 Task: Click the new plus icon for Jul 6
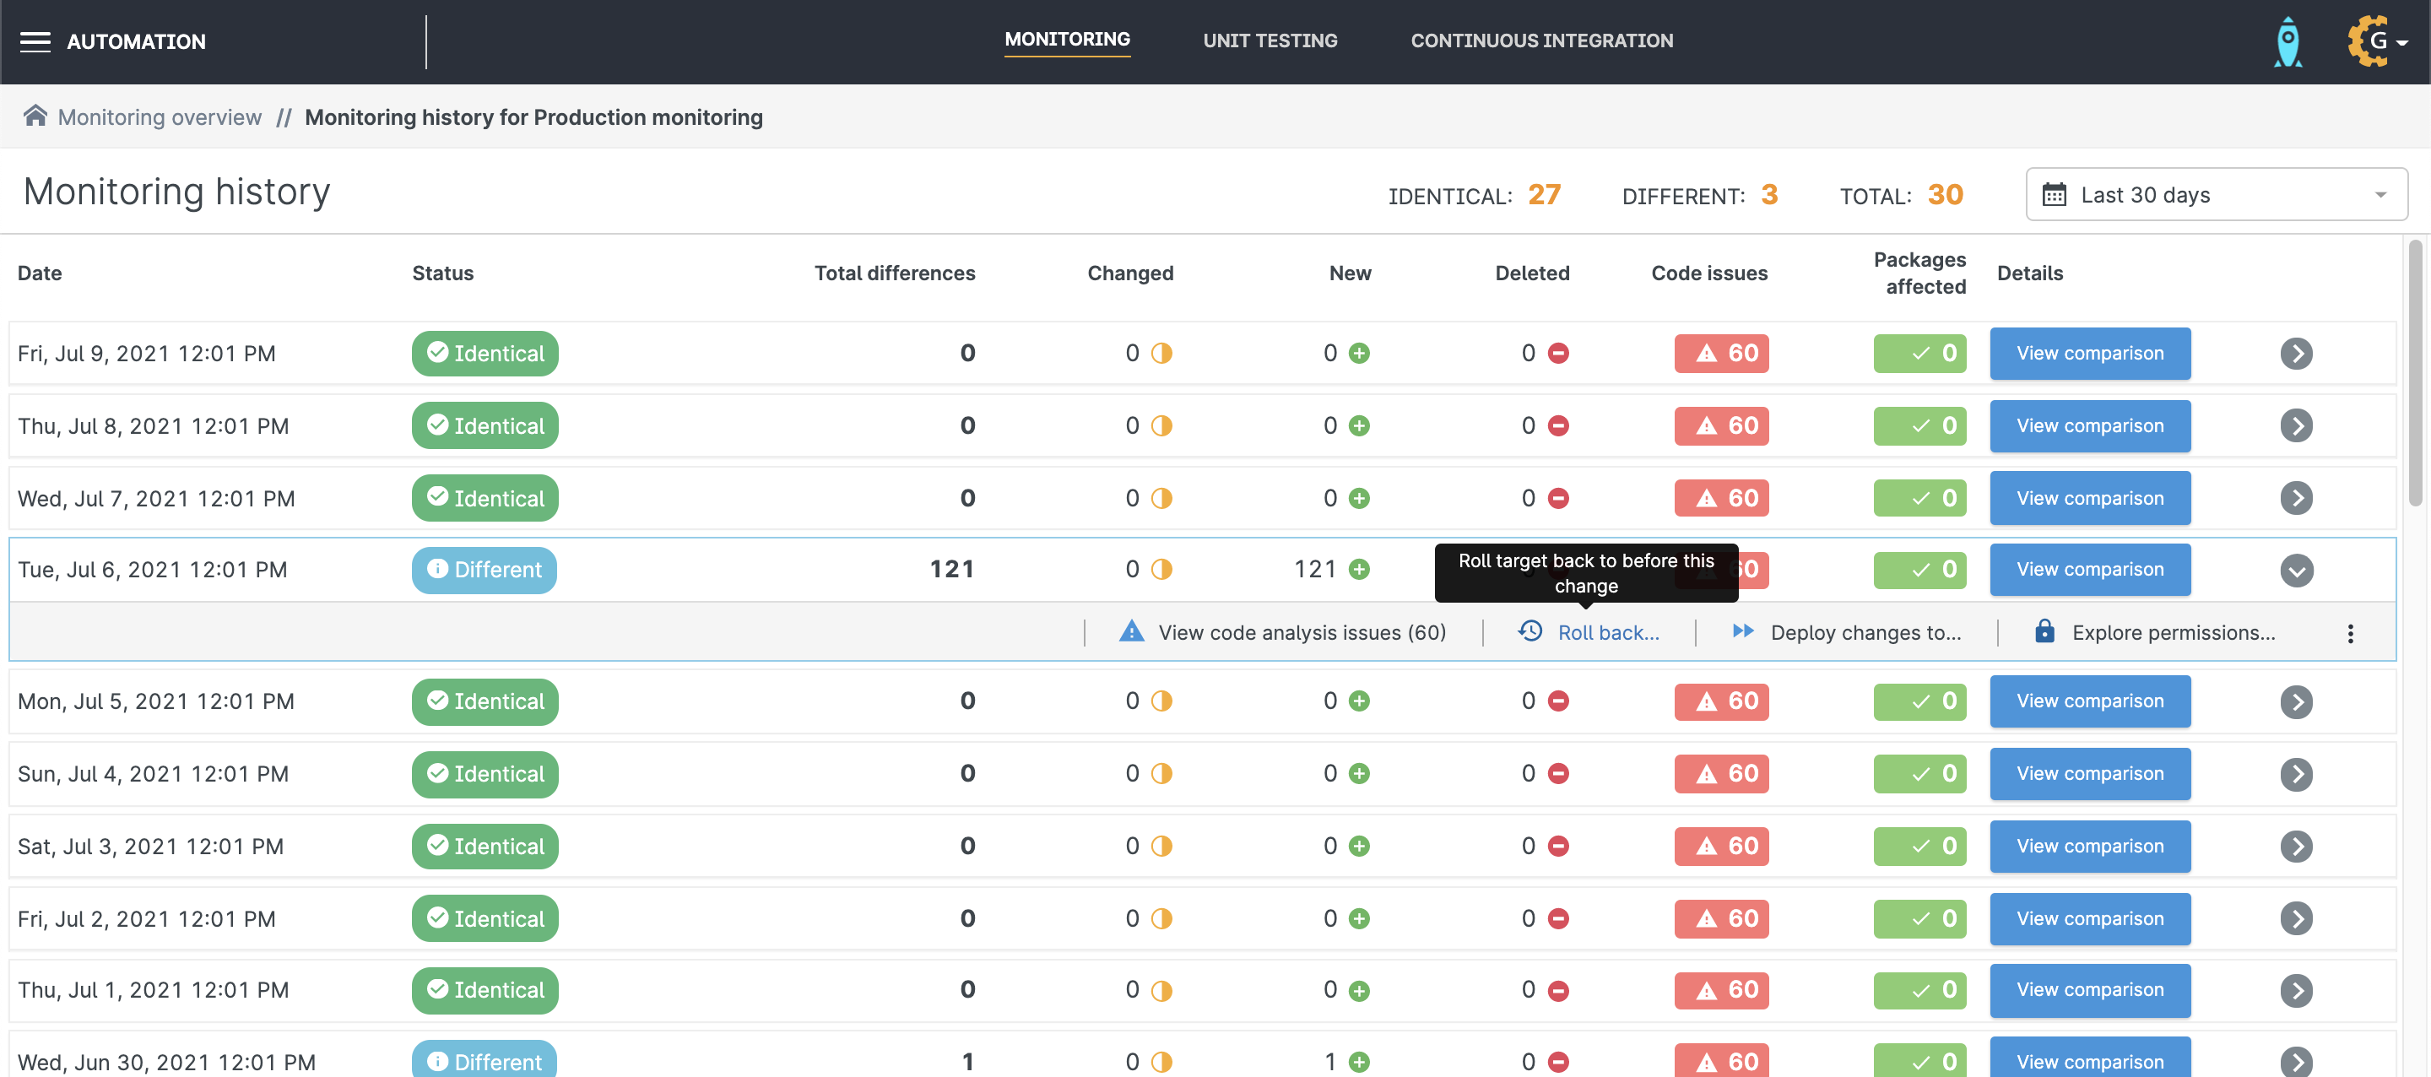1359,569
